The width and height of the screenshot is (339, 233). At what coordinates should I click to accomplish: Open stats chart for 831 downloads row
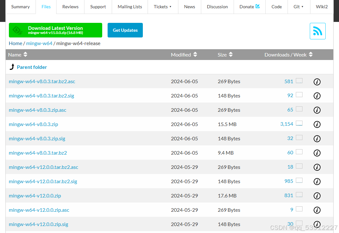point(299,195)
